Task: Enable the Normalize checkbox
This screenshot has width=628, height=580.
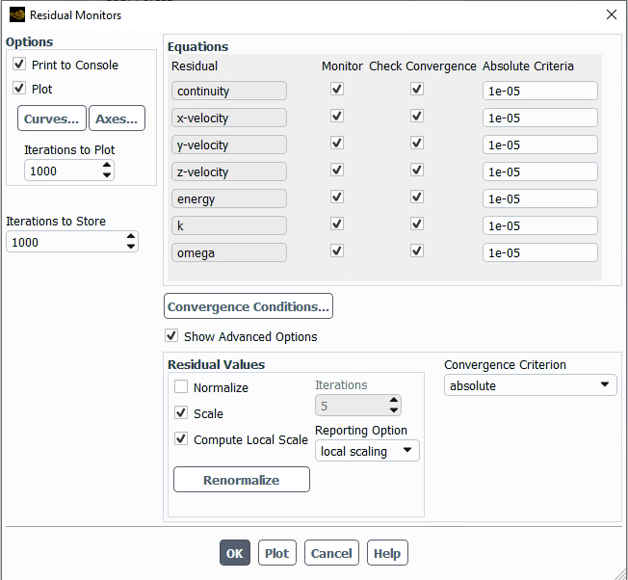Action: tap(181, 387)
